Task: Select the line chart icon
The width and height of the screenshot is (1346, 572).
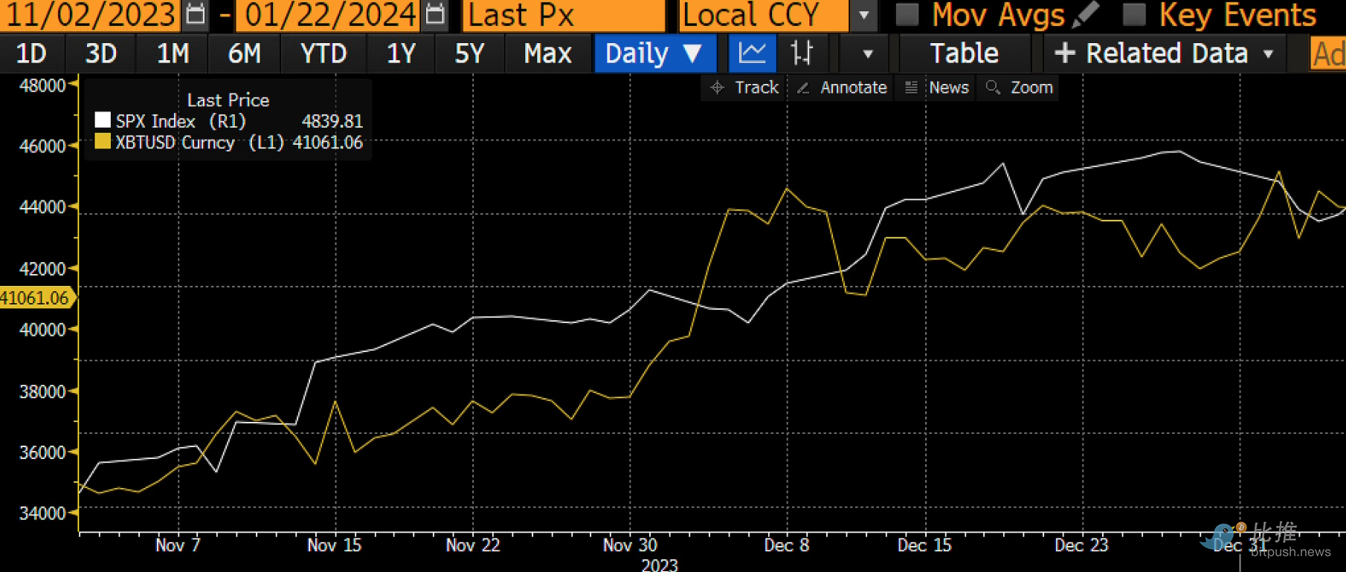Action: coord(752,53)
